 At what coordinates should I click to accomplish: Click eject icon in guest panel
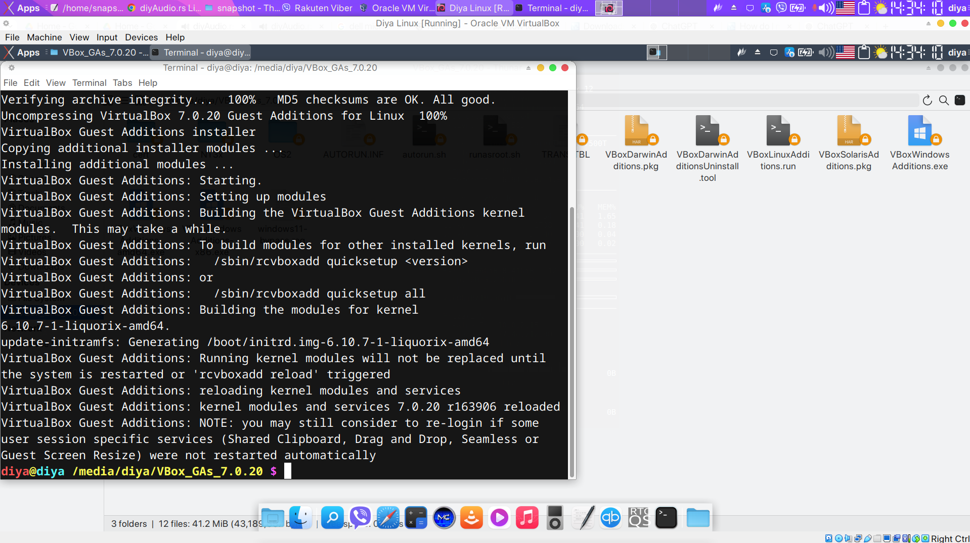[758, 52]
